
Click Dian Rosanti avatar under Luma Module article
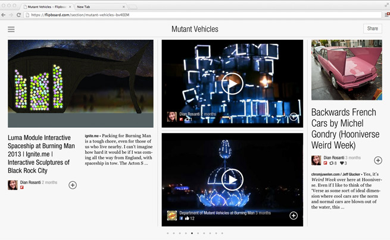click(13, 185)
